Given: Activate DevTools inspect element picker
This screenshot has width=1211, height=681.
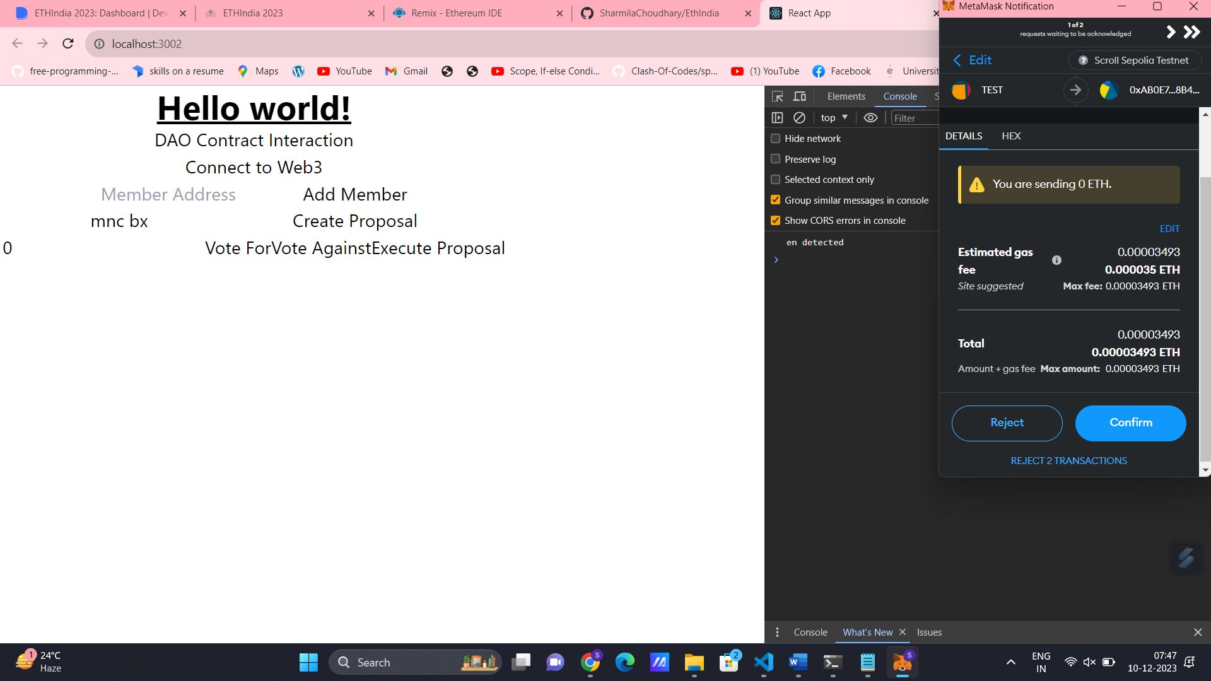Looking at the screenshot, I should [778, 96].
